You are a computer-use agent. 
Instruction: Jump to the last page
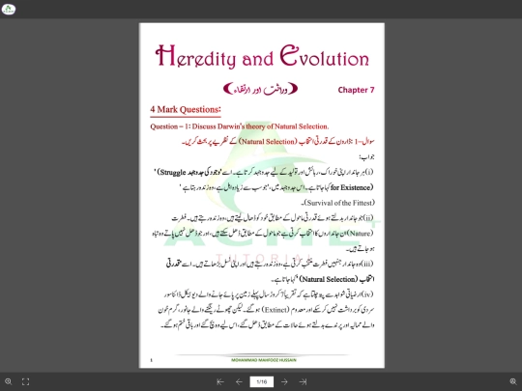[303, 381]
